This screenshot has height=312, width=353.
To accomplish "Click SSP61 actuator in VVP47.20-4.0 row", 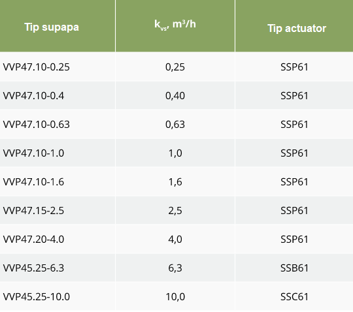I will pyautogui.click(x=294, y=239).
